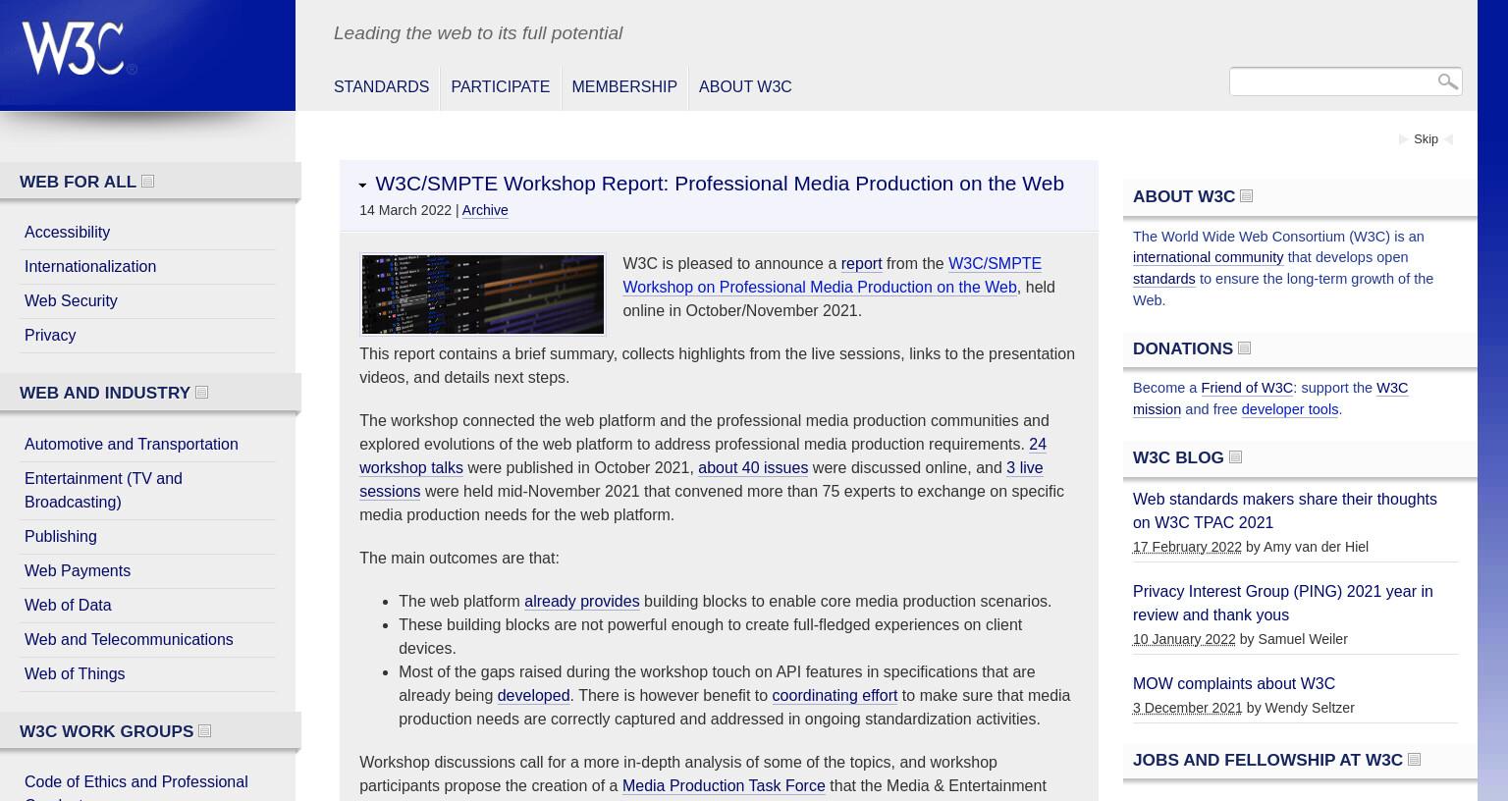Toggle the Jobs and Fellowship section icon

click(x=1414, y=760)
